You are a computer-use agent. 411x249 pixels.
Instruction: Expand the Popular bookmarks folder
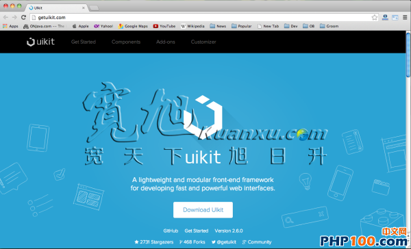(x=241, y=26)
